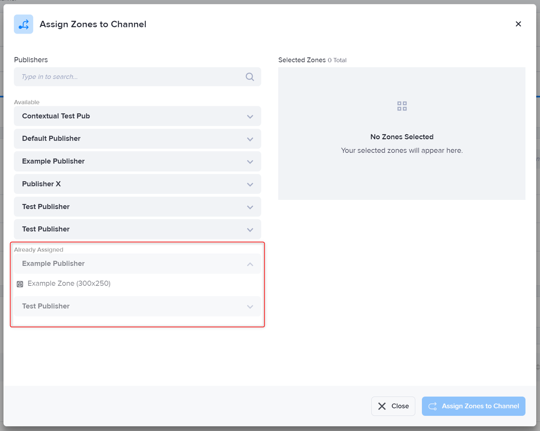The width and height of the screenshot is (540, 431).
Task: Click the search magnifier icon in Publishers
Action: [249, 77]
